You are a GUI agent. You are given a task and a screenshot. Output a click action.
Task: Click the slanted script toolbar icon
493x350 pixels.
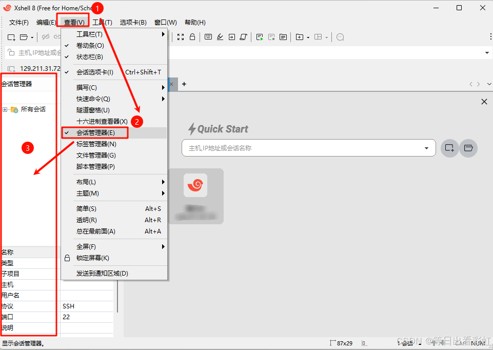pyautogui.click(x=243, y=37)
